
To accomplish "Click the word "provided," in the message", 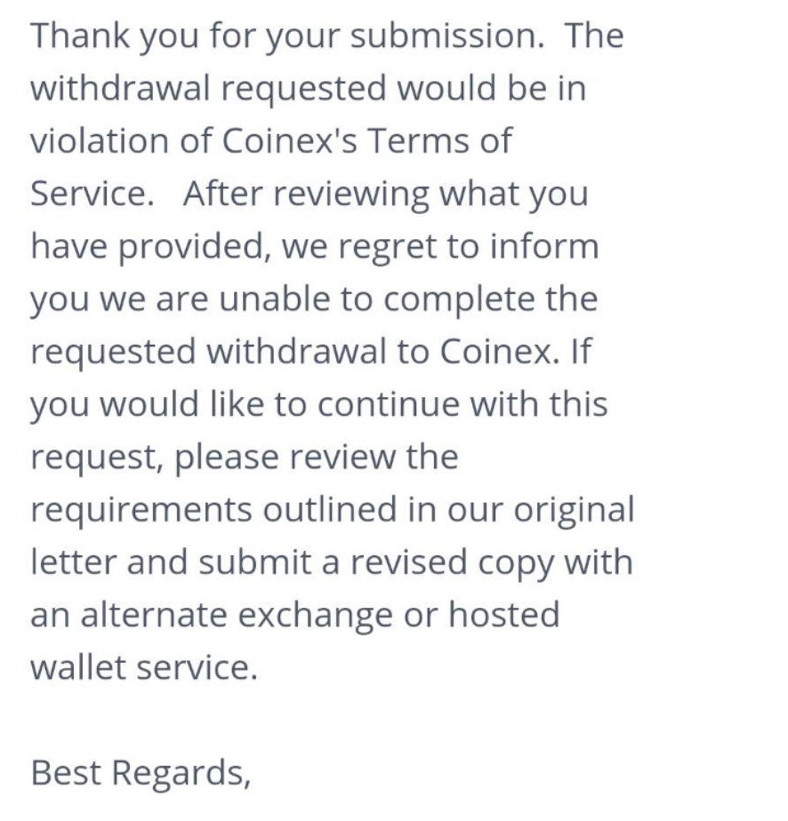I will point(195,247).
